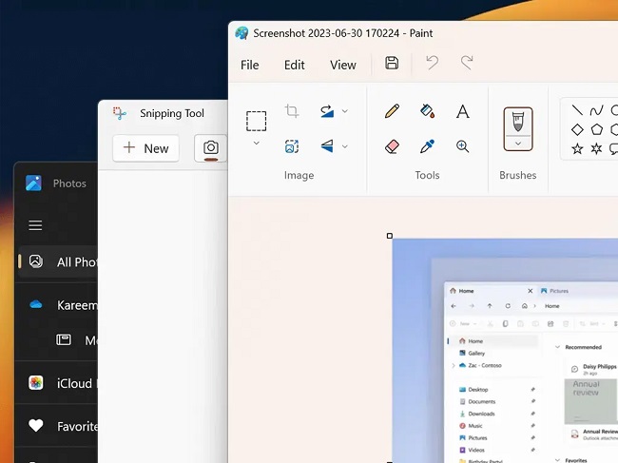This screenshot has height=463, width=618.
Task: Toggle the Photos hamburger navigation menu
Action: click(35, 225)
